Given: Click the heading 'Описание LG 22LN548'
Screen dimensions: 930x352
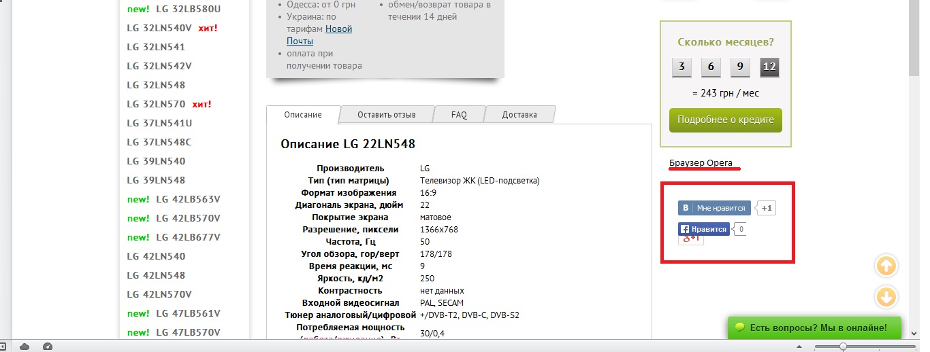Looking at the screenshot, I should 348,144.
